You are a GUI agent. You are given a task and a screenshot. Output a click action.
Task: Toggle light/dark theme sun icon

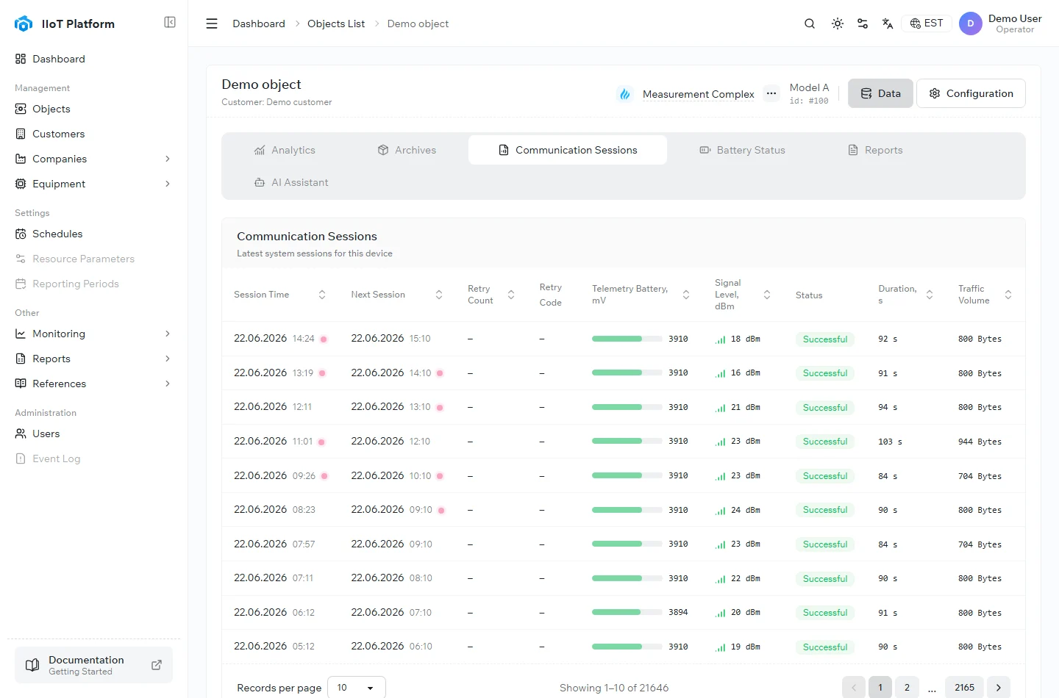pos(838,24)
